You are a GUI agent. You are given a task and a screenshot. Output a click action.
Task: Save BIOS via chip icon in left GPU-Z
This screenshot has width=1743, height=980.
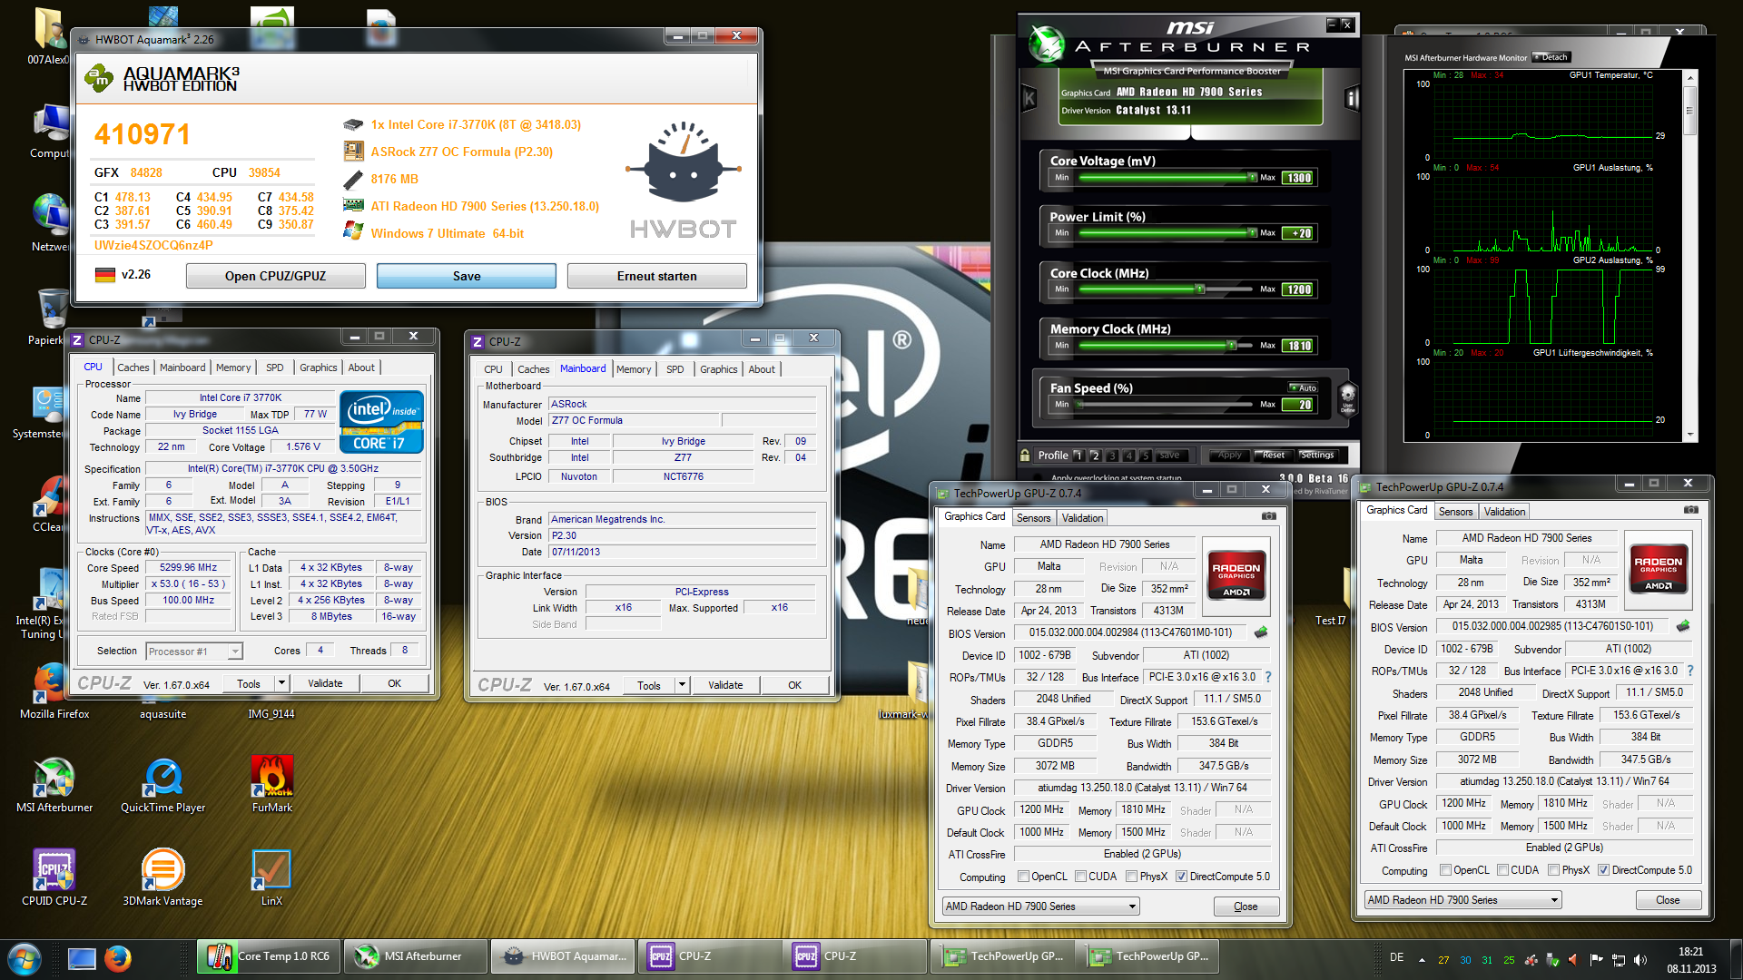[x=1261, y=632]
